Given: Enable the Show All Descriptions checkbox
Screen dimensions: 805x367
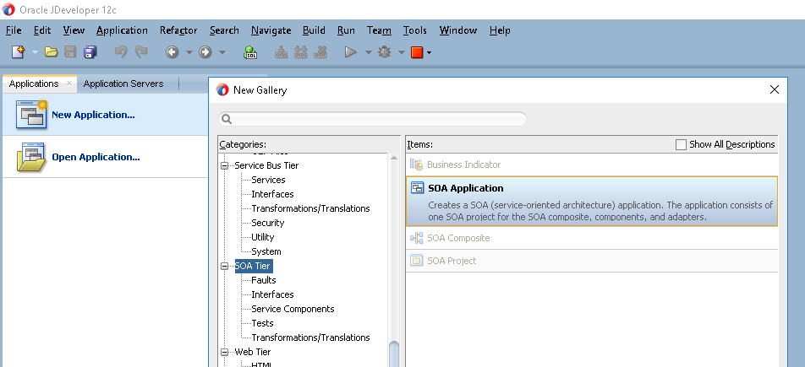Looking at the screenshot, I should point(681,144).
